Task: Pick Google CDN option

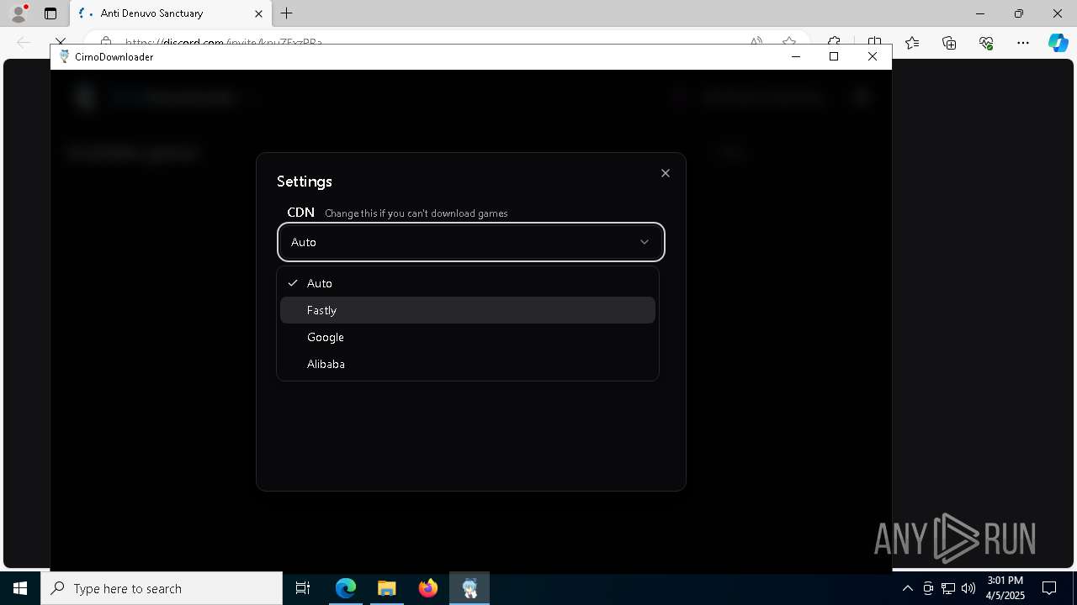Action: pos(468,337)
